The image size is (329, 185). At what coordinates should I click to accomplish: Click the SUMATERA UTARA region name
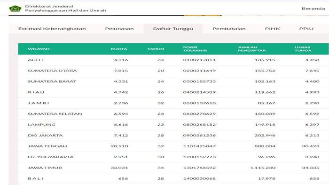(52, 71)
